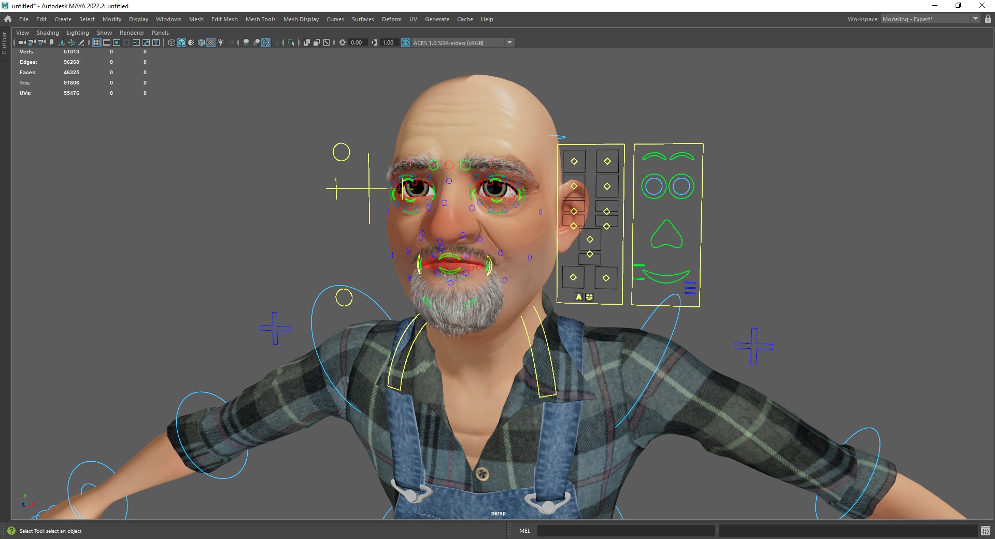Click the MEL language toggle button
Screen dimensions: 995x539
click(x=524, y=531)
